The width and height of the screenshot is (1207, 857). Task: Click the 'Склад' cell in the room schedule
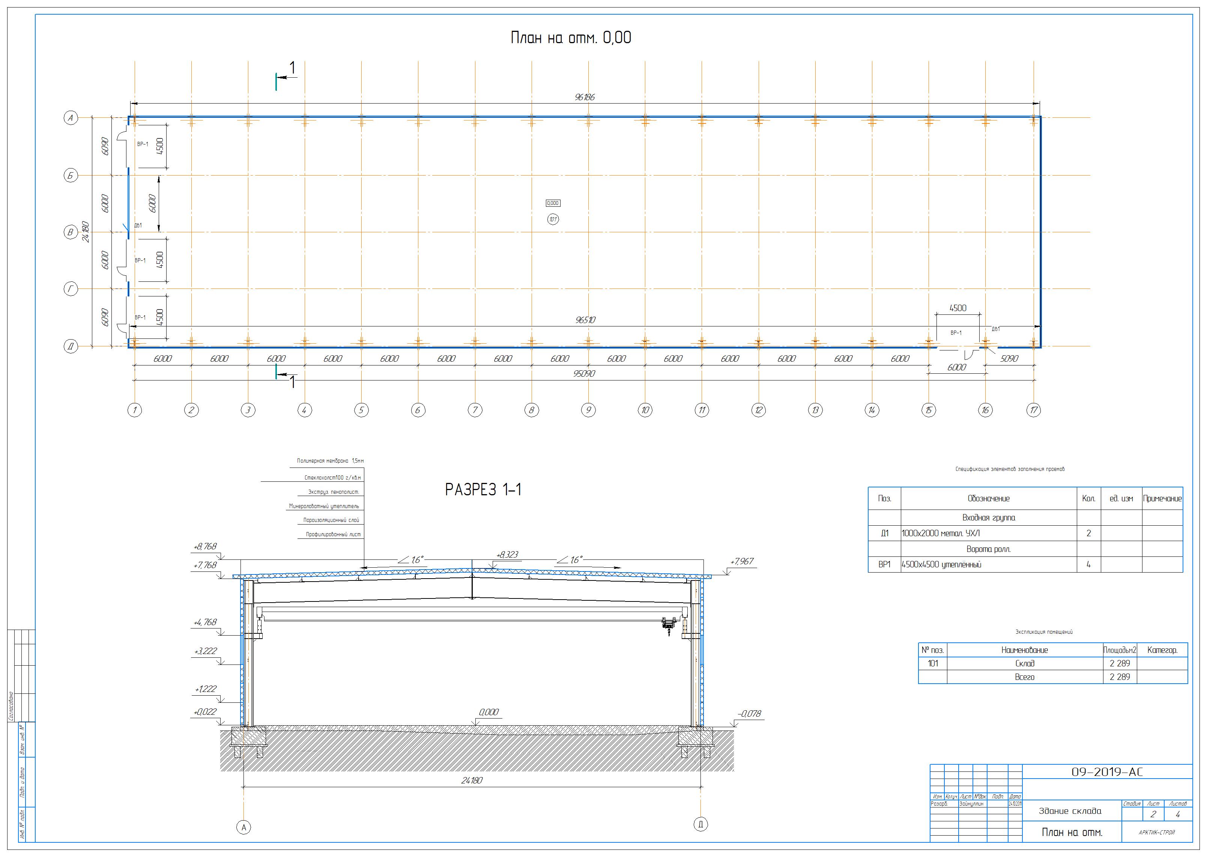click(x=1025, y=663)
